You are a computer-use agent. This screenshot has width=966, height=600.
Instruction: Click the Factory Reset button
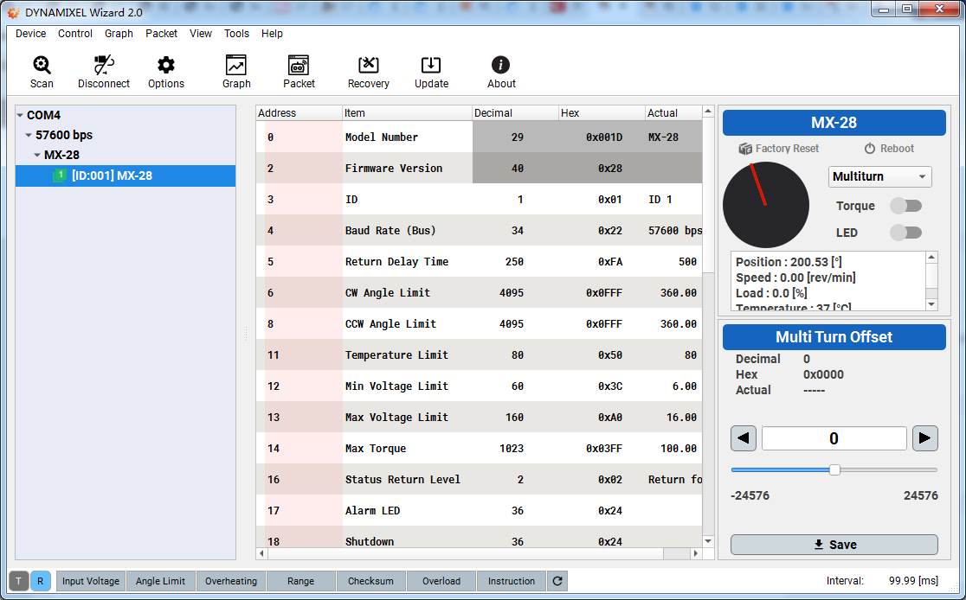click(x=778, y=149)
